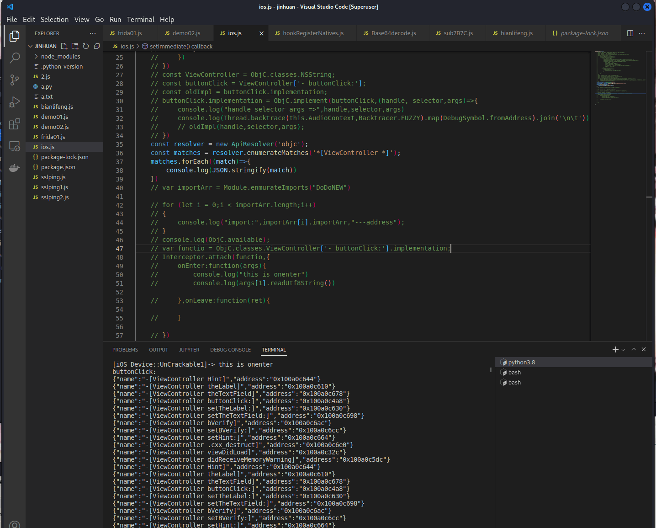Close the bottom terminal panel

click(x=644, y=349)
